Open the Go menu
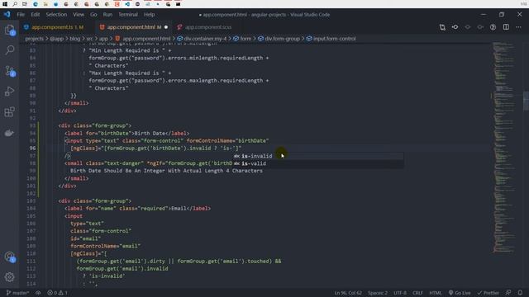Viewport: 529px width, 297px height. pyautogui.click(x=93, y=15)
